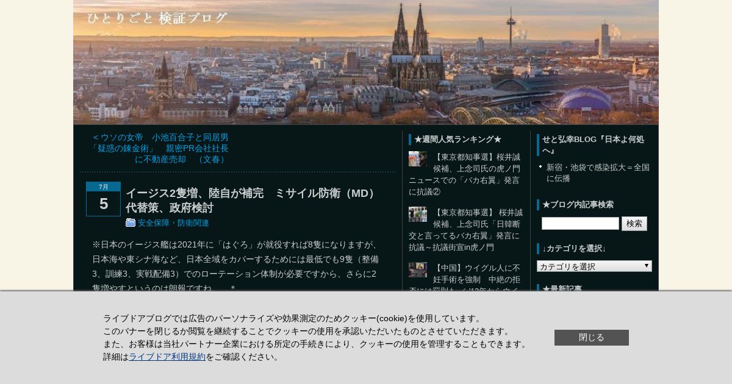Close the cookie banner with 閉じる
This screenshot has width=732, height=384.
click(592, 338)
